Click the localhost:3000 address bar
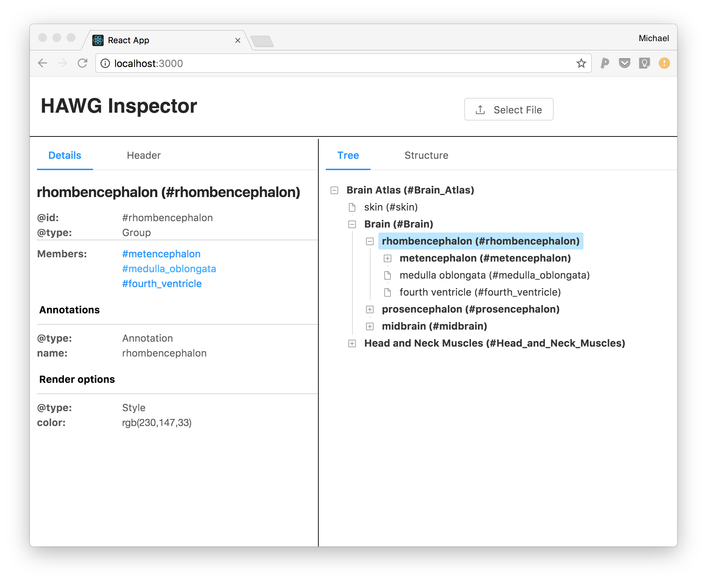 (319, 63)
